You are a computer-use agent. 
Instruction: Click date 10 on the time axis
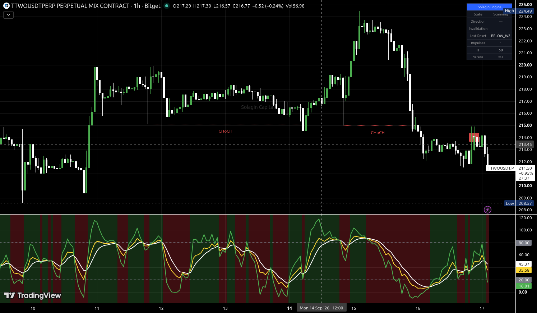[33, 308]
